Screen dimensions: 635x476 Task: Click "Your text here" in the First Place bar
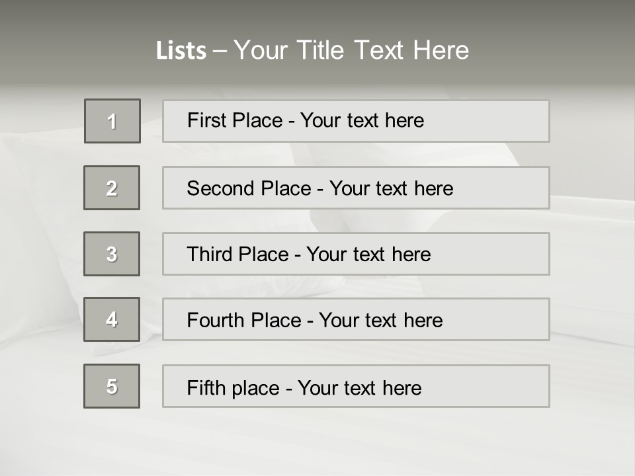[362, 120]
